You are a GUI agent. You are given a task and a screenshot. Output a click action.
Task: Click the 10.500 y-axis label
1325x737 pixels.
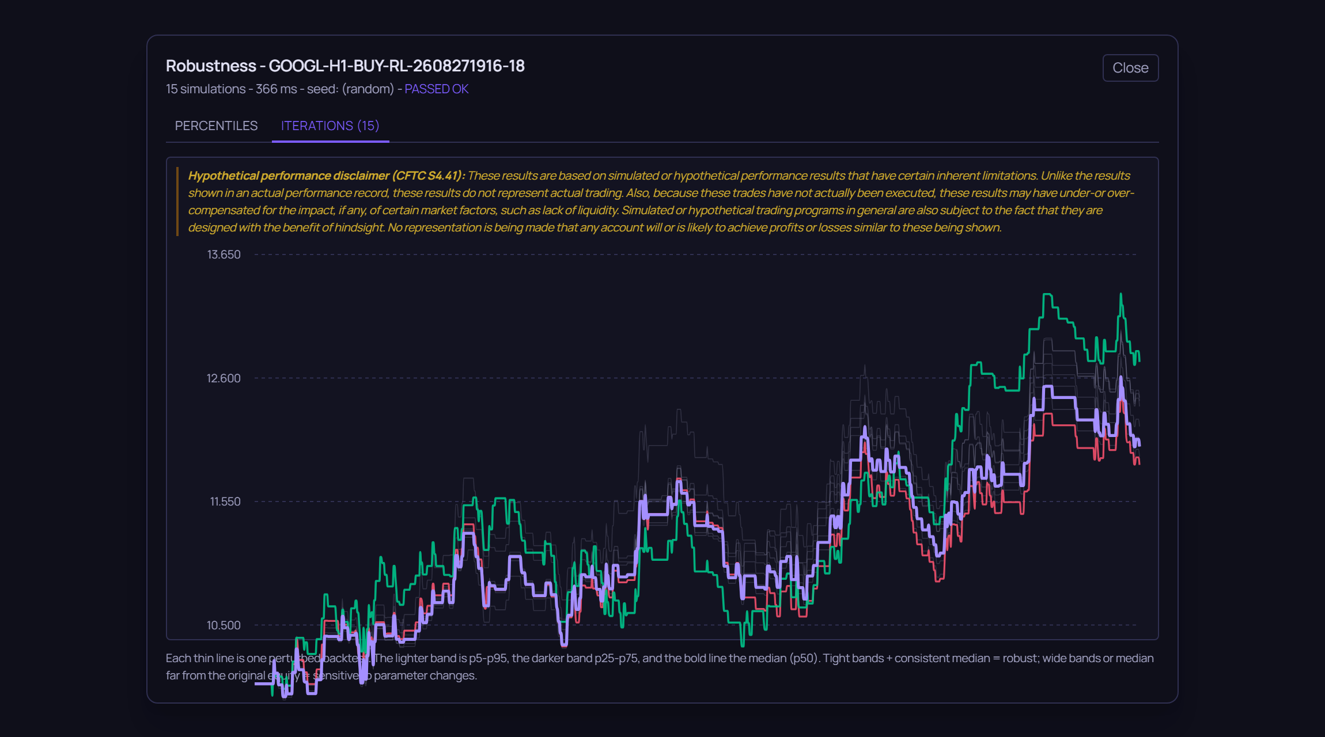click(224, 625)
